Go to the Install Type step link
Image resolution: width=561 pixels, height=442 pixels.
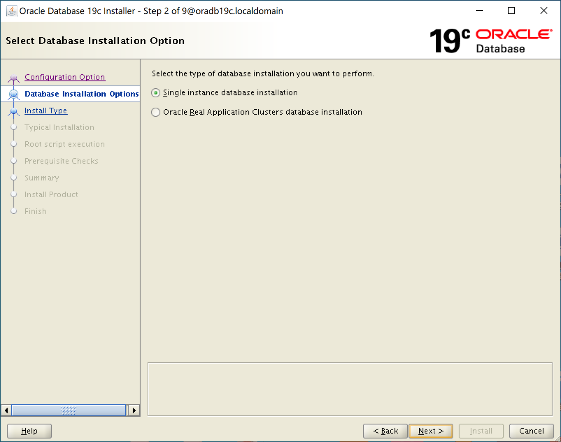[46, 110]
